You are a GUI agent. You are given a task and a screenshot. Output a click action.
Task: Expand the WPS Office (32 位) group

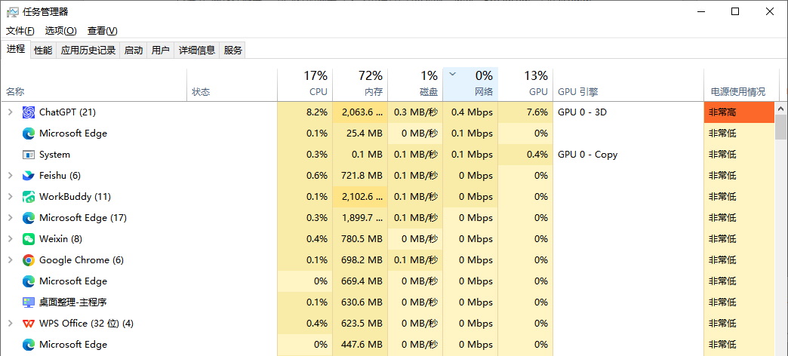pyautogui.click(x=10, y=324)
